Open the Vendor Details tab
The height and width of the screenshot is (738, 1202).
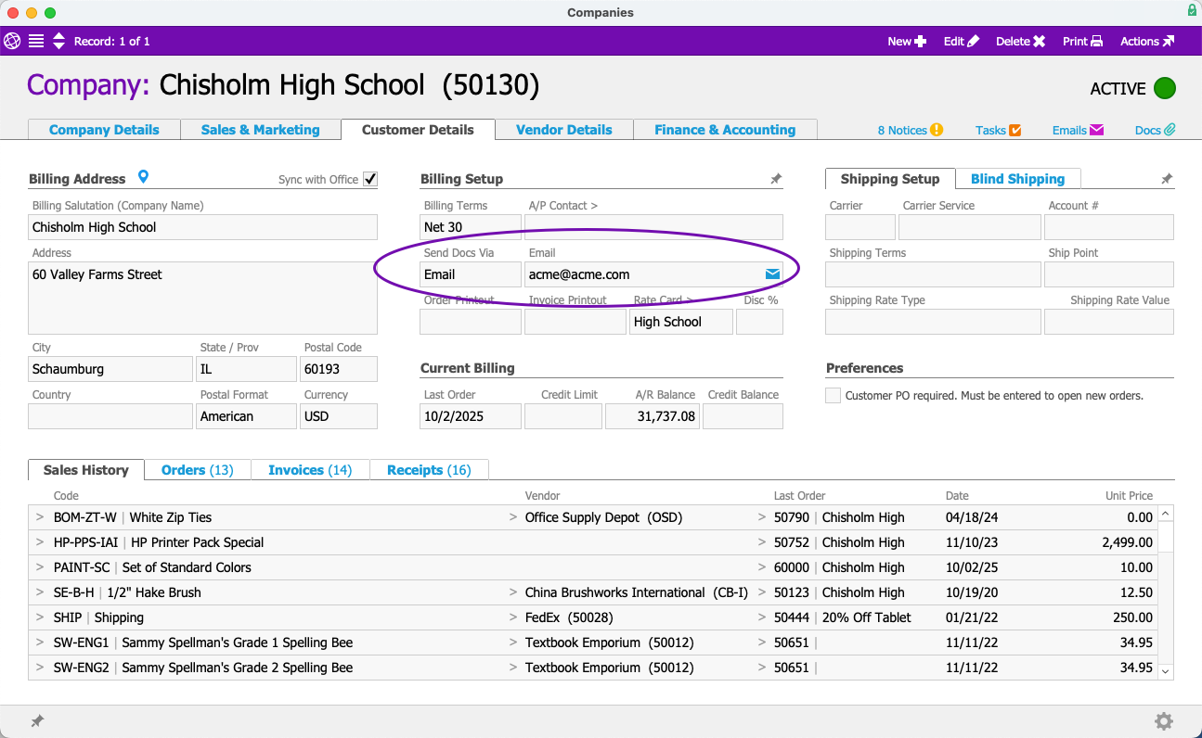click(x=564, y=130)
